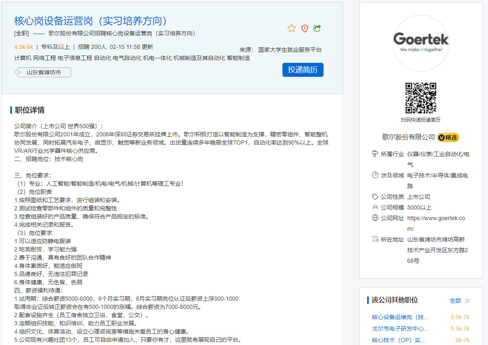Open 核心设备运维岗 job listing
The height and width of the screenshot is (345, 488).
click(400, 317)
